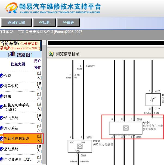Return to main directory with 返回主目录
Image resolution: width=164 pixels, height=165 pixels.
[x=16, y=22]
